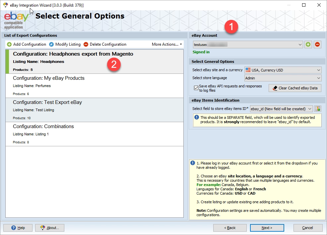The width and height of the screenshot is (327, 235).
Task: Select the My eBay Products configuration
Action: 95,86
